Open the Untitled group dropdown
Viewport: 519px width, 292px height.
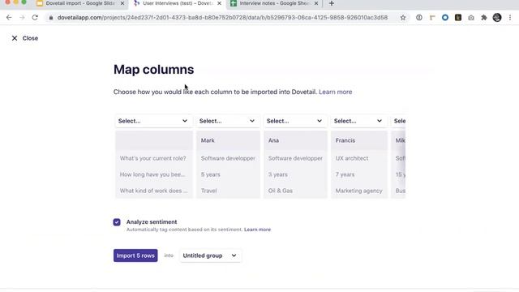tap(210, 255)
